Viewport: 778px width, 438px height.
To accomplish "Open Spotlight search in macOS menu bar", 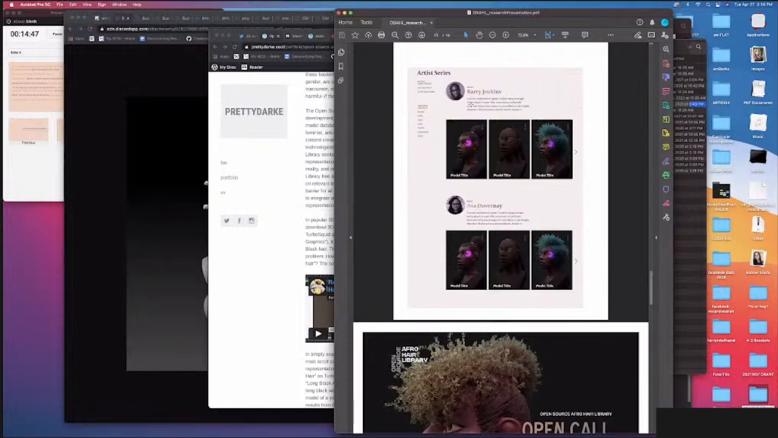I will click(708, 5).
